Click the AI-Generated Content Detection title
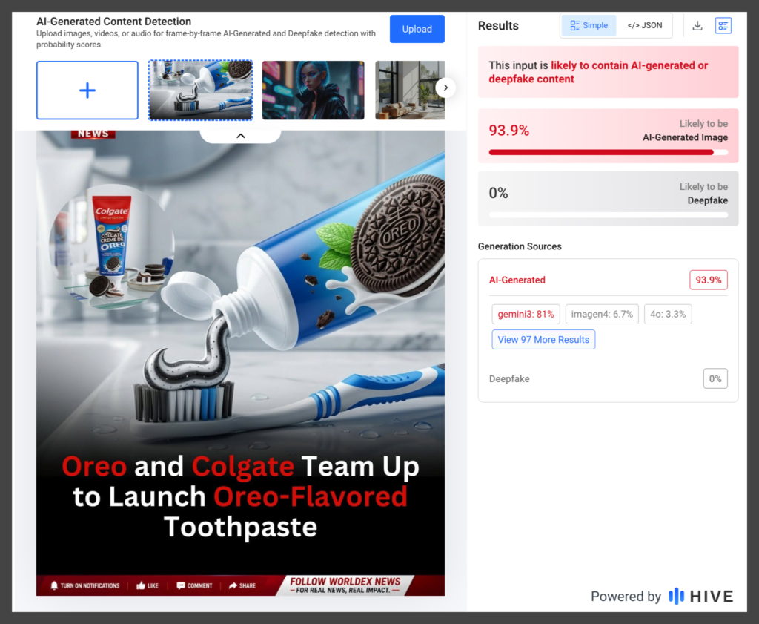Screen dimensions: 759x624 [113, 22]
